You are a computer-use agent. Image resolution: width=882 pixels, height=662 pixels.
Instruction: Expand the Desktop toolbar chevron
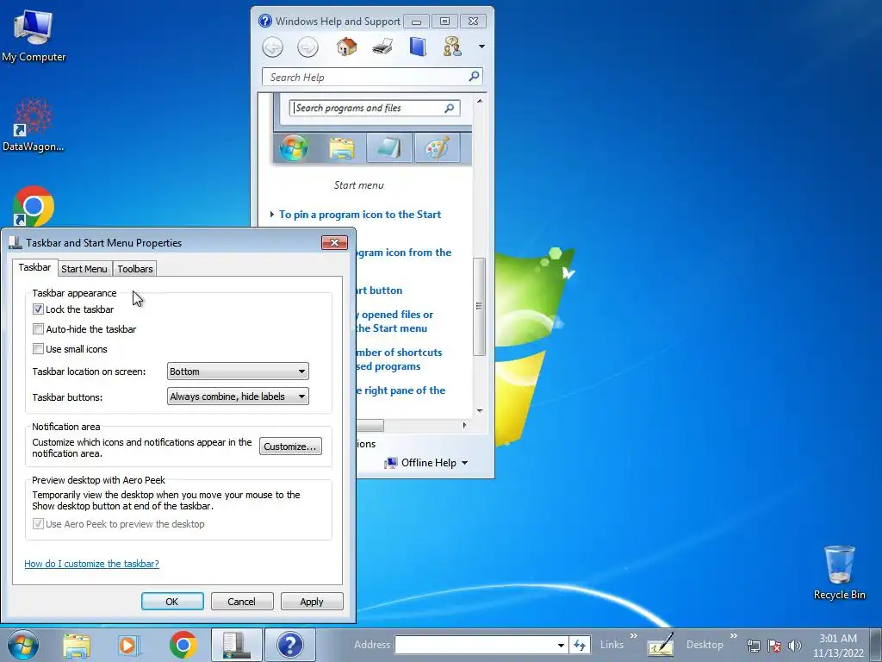click(x=734, y=636)
